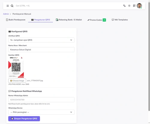Open the shortcuts grid icon

tap(134, 6)
